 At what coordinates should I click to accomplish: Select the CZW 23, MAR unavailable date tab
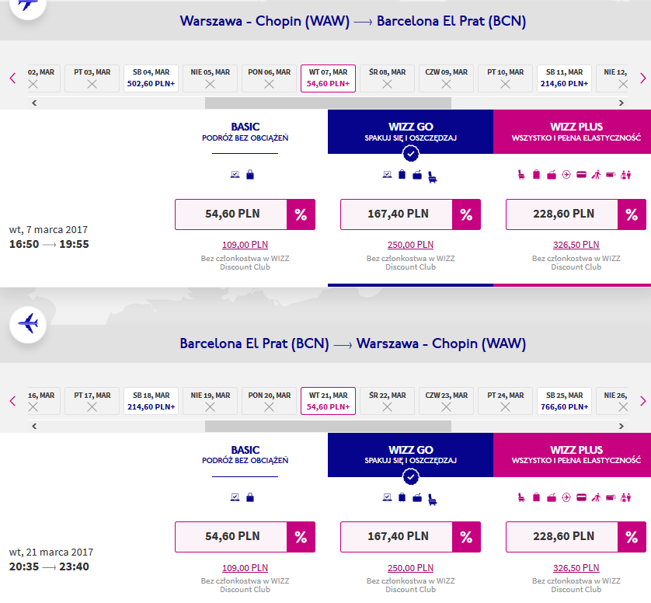click(447, 401)
